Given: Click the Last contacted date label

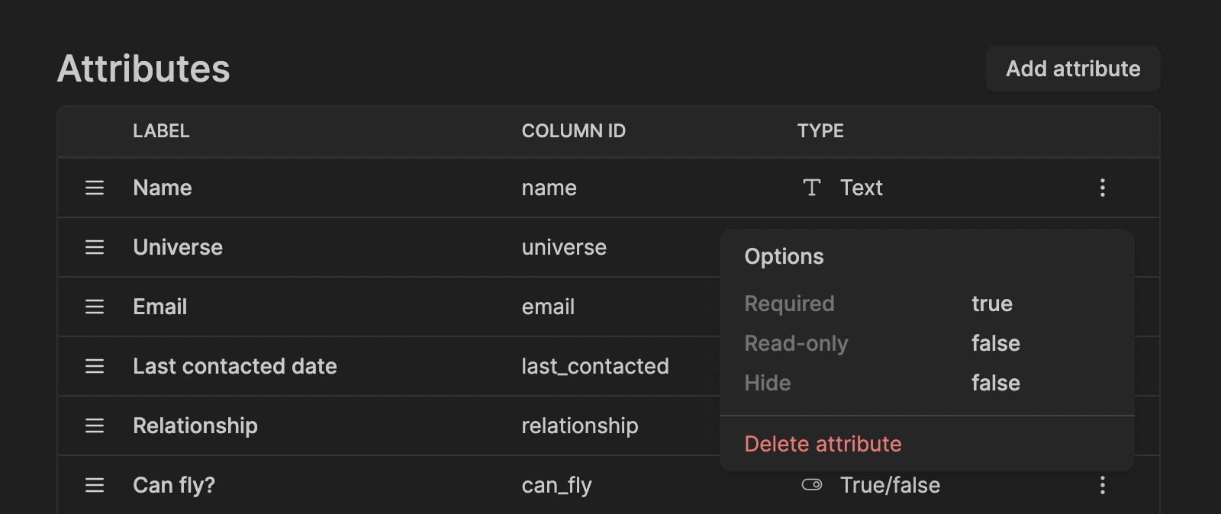Looking at the screenshot, I should pos(235,366).
